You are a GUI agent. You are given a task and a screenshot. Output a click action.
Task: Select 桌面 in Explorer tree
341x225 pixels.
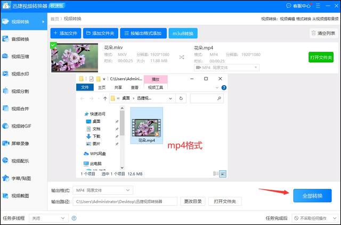94,121
